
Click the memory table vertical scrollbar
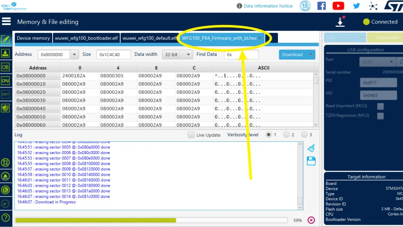pos(316,100)
